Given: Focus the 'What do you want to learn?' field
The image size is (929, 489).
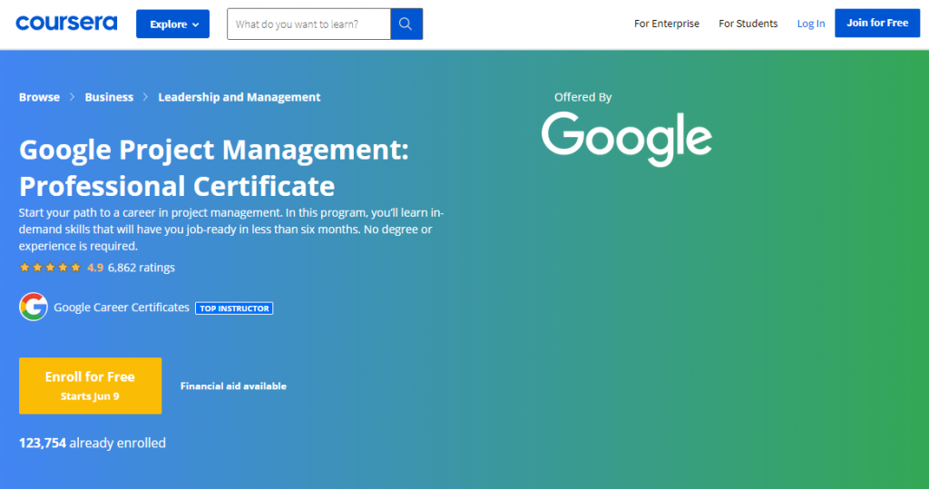Looking at the screenshot, I should (x=308, y=24).
